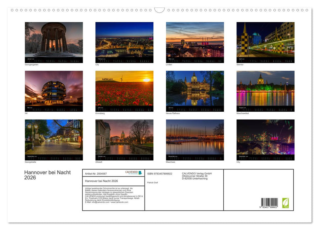Click the ISBN 9783457899922 text
319x230 pixels.
coord(160,173)
